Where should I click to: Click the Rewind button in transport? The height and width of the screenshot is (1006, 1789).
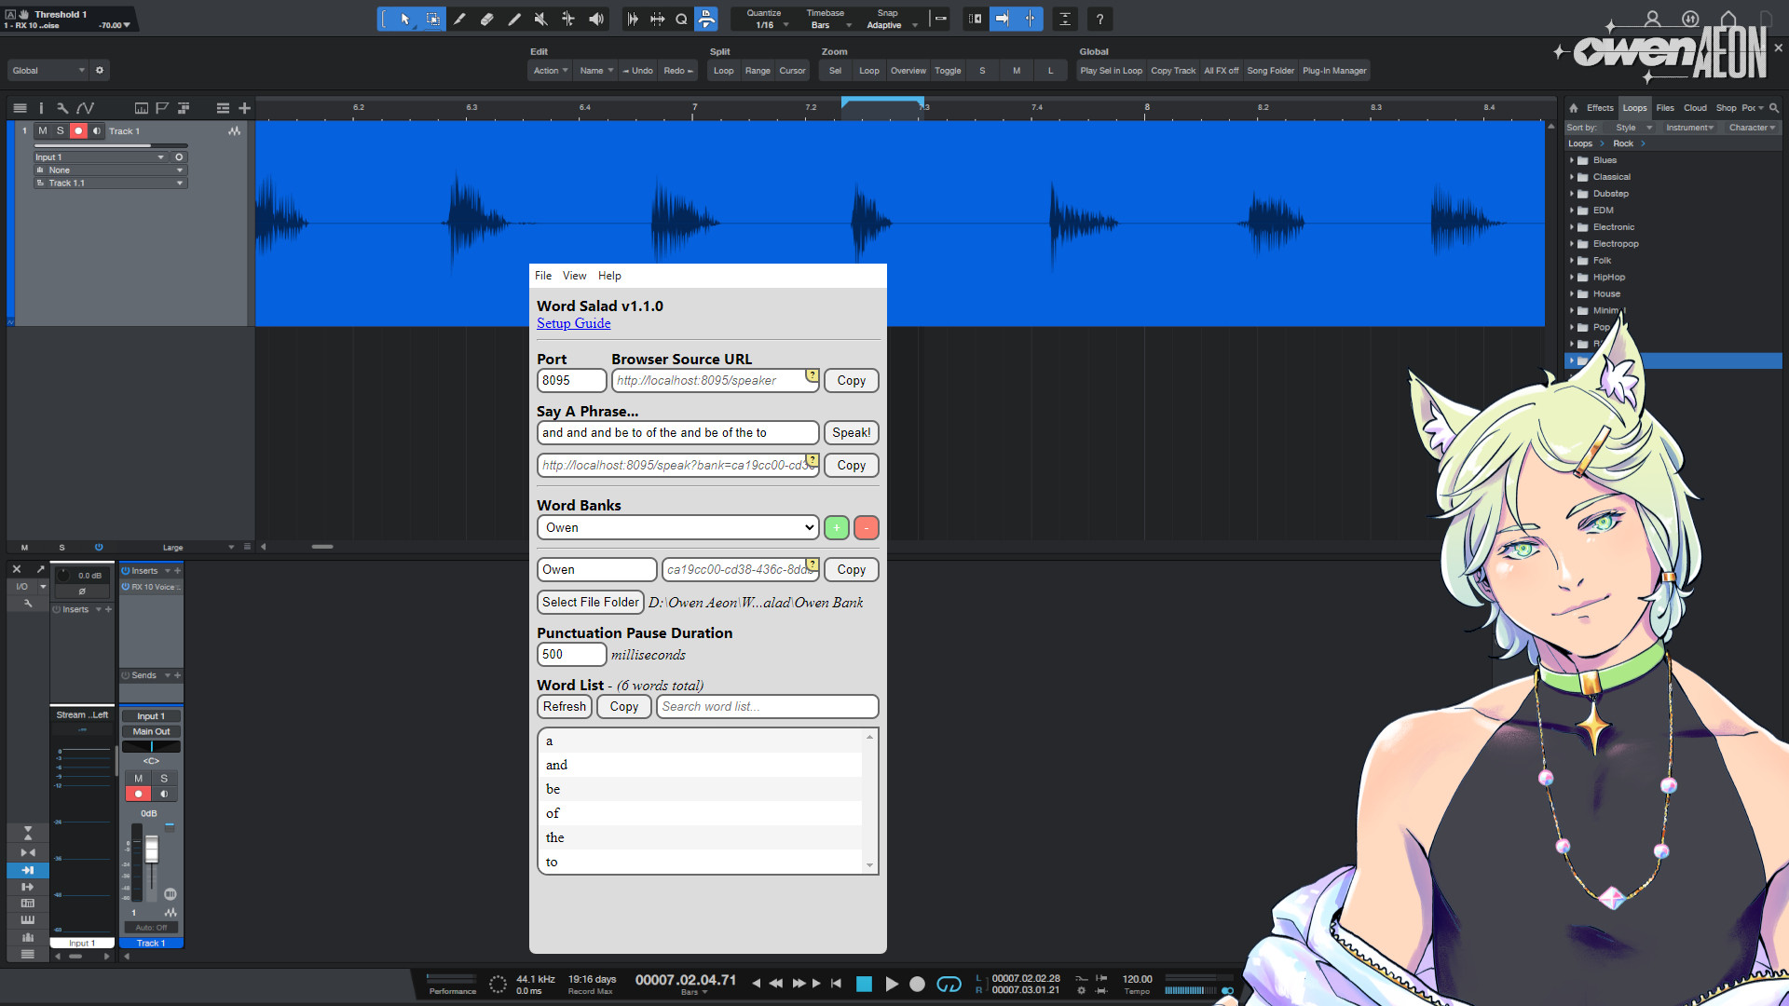775,984
